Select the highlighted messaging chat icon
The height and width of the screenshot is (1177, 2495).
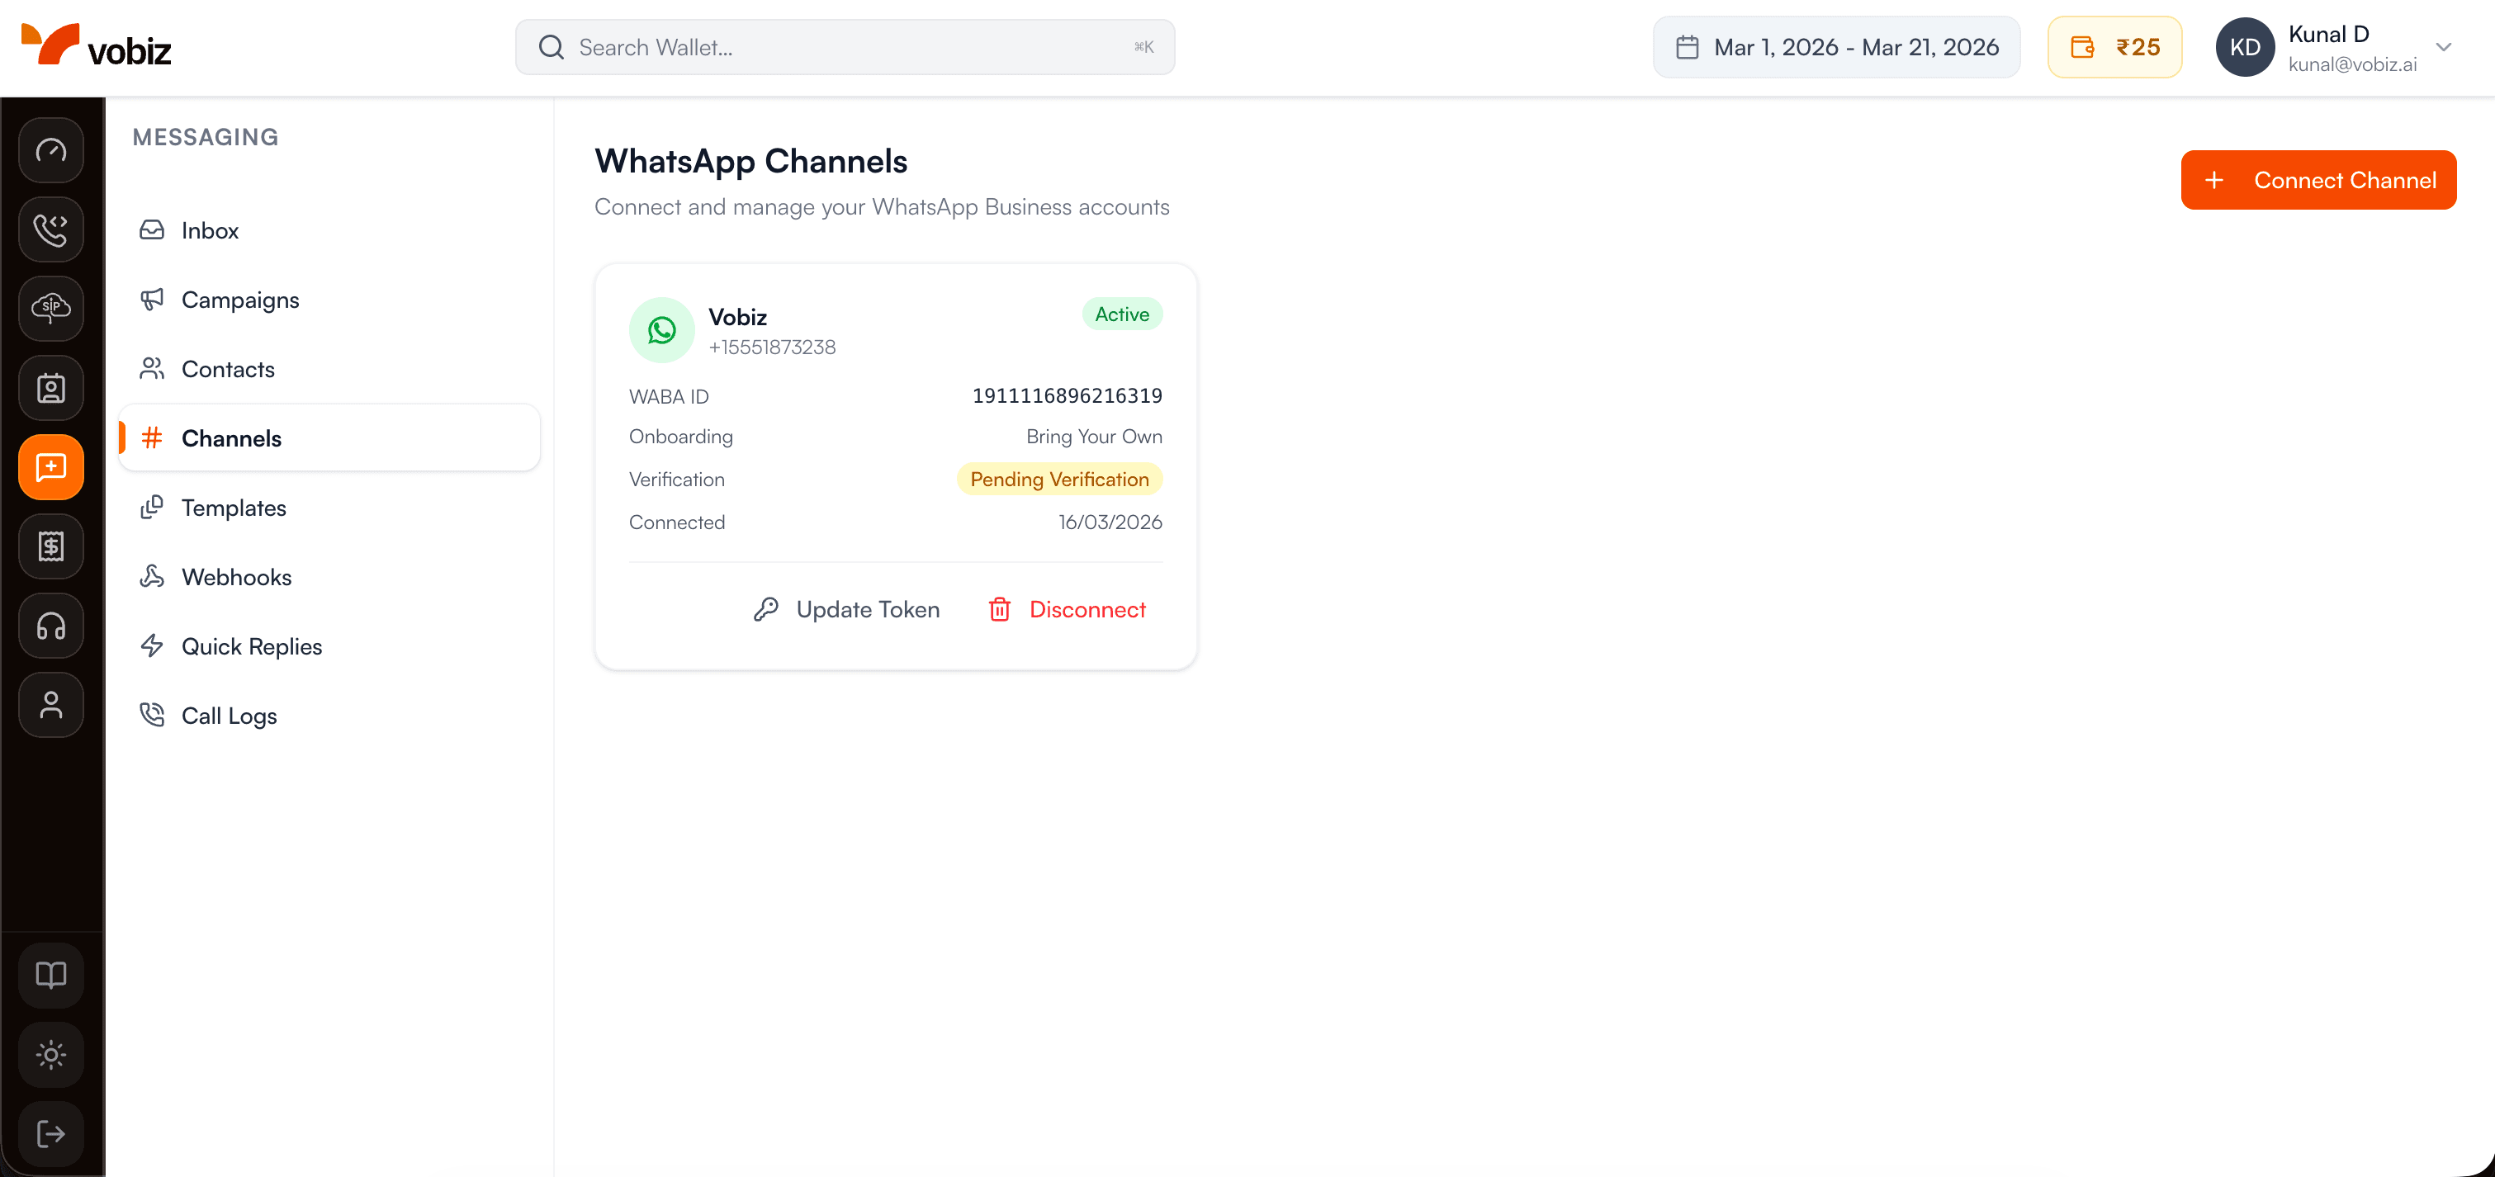tap(50, 467)
